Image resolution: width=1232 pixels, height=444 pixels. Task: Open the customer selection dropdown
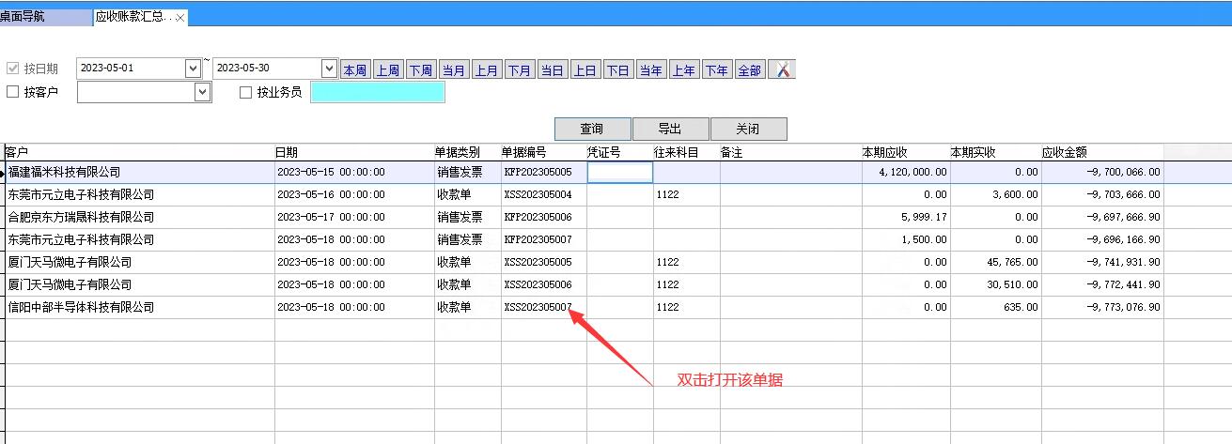(202, 92)
